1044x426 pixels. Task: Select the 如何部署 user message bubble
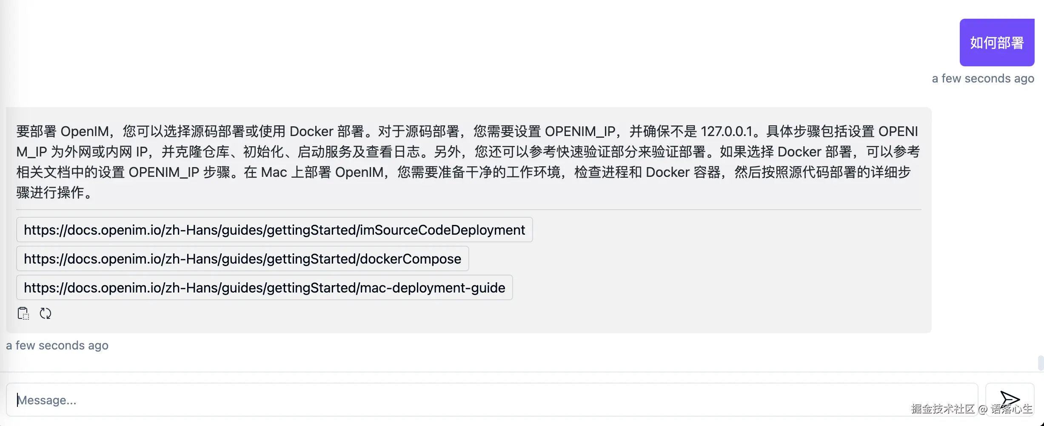[x=997, y=43]
